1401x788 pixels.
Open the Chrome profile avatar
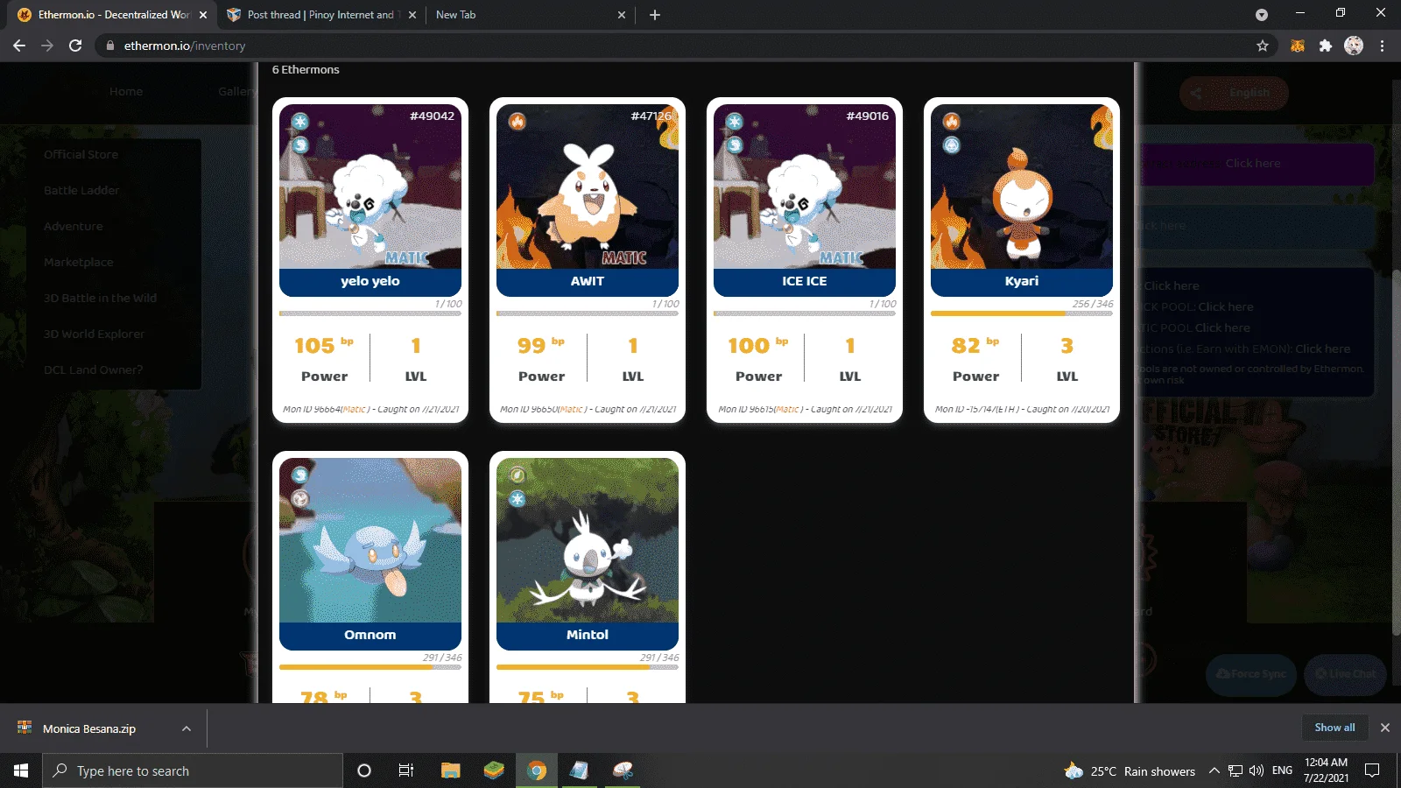[x=1354, y=46]
